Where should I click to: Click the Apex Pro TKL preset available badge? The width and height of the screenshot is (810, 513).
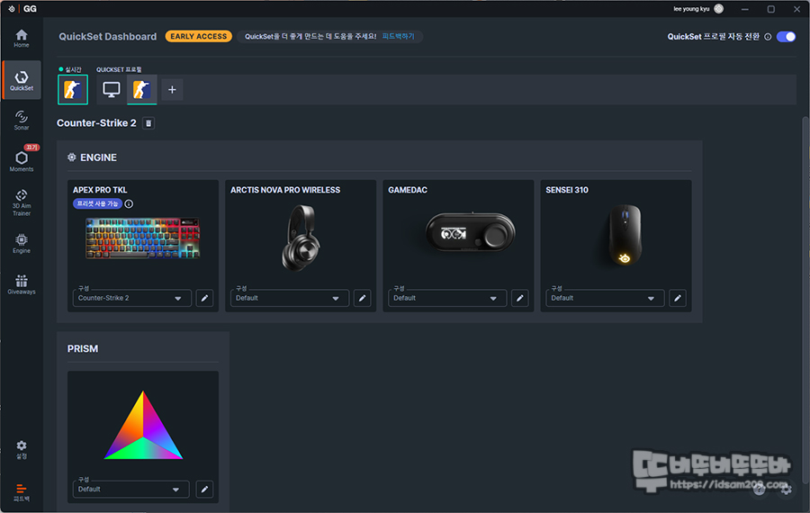(x=97, y=203)
